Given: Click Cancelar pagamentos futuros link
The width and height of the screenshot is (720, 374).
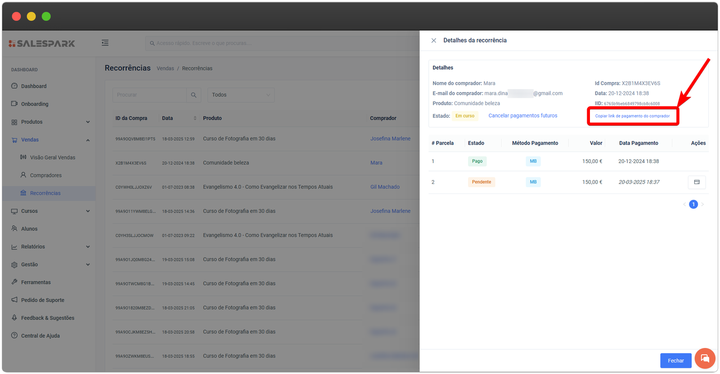Looking at the screenshot, I should pyautogui.click(x=522, y=116).
